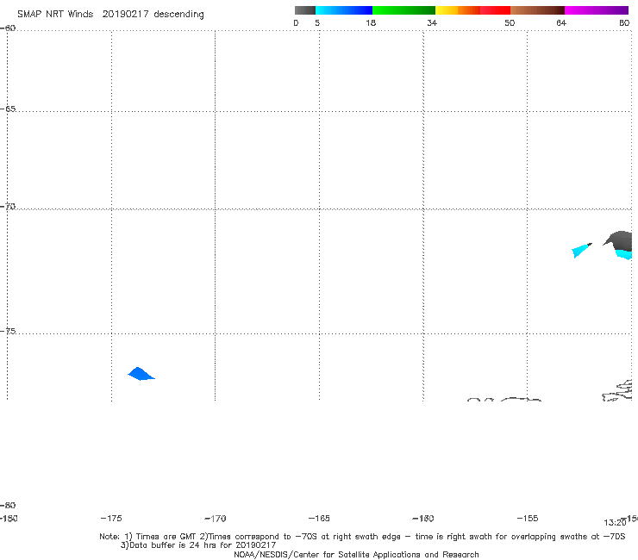This screenshot has height=560, width=638.
Task: Click the -70 latitude axis label
Action: click(8, 207)
